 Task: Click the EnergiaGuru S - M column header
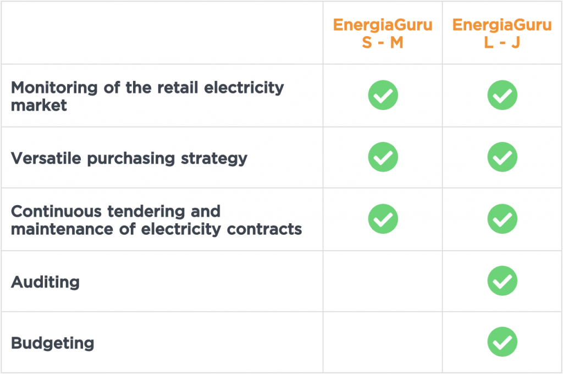click(x=383, y=34)
